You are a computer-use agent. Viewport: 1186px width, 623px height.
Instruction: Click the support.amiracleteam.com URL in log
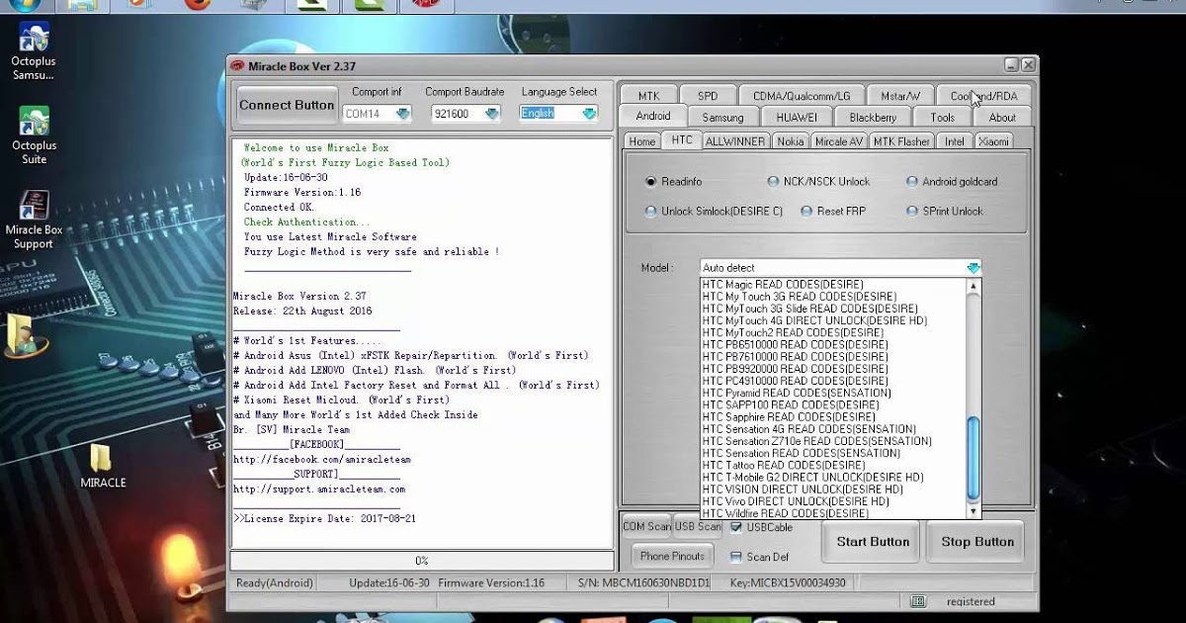(x=319, y=489)
